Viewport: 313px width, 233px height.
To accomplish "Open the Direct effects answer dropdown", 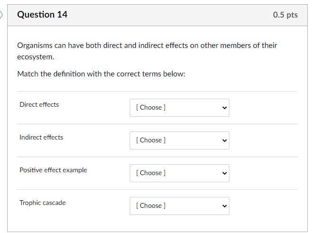I will pos(179,107).
